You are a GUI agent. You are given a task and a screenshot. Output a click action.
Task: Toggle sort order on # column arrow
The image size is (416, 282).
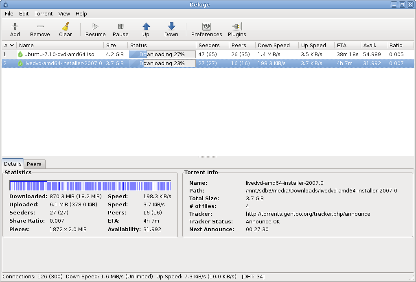(12, 46)
